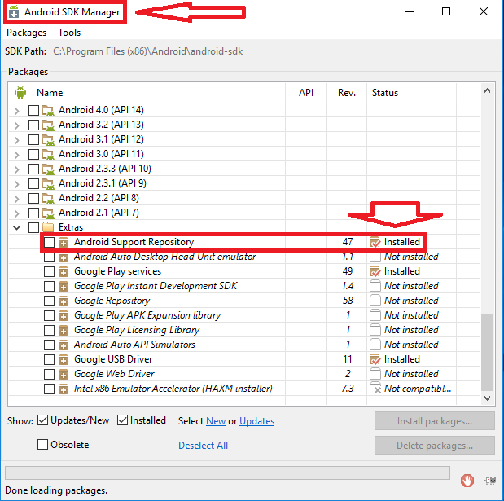Image resolution: width=504 pixels, height=501 pixels.
Task: Click the folder icon for Android 2.2 (API 8)
Action: click(x=48, y=198)
